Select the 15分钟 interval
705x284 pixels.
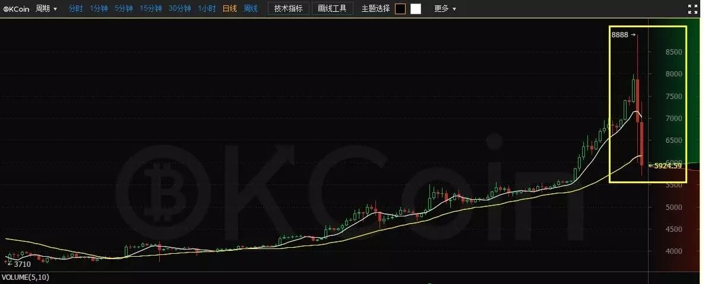(x=150, y=8)
